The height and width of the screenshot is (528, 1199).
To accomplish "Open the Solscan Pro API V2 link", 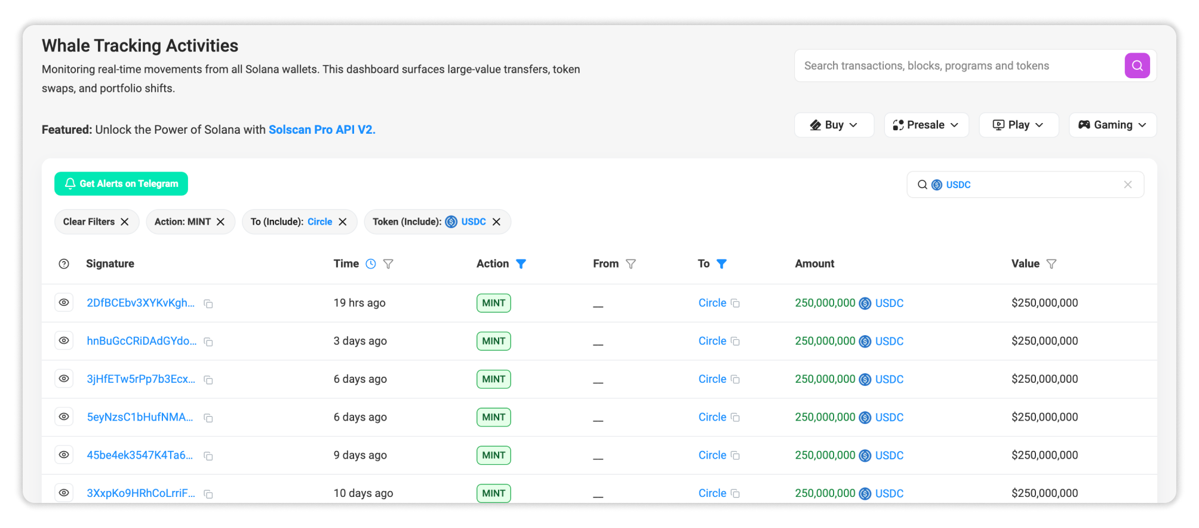I will click(x=321, y=130).
